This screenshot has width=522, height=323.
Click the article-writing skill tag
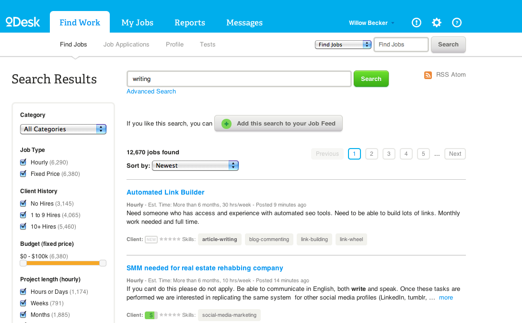[x=220, y=240]
